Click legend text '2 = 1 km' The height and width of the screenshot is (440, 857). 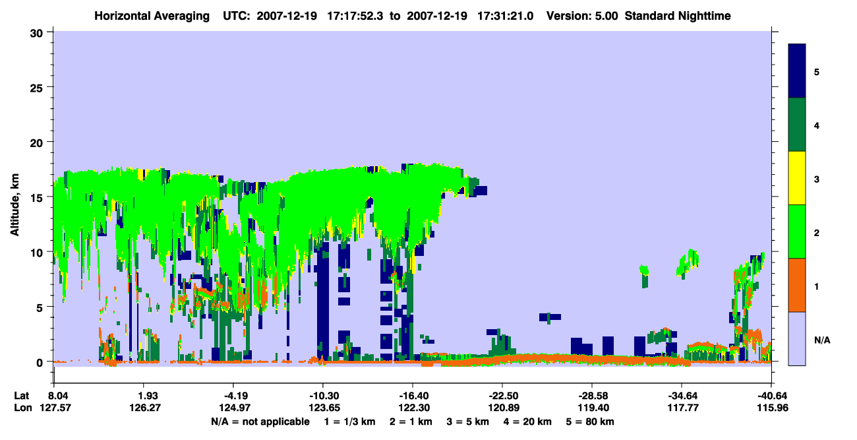coord(411,422)
